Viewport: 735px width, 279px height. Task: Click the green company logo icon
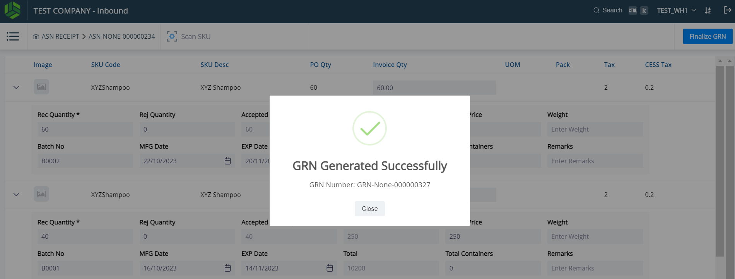coord(12,10)
